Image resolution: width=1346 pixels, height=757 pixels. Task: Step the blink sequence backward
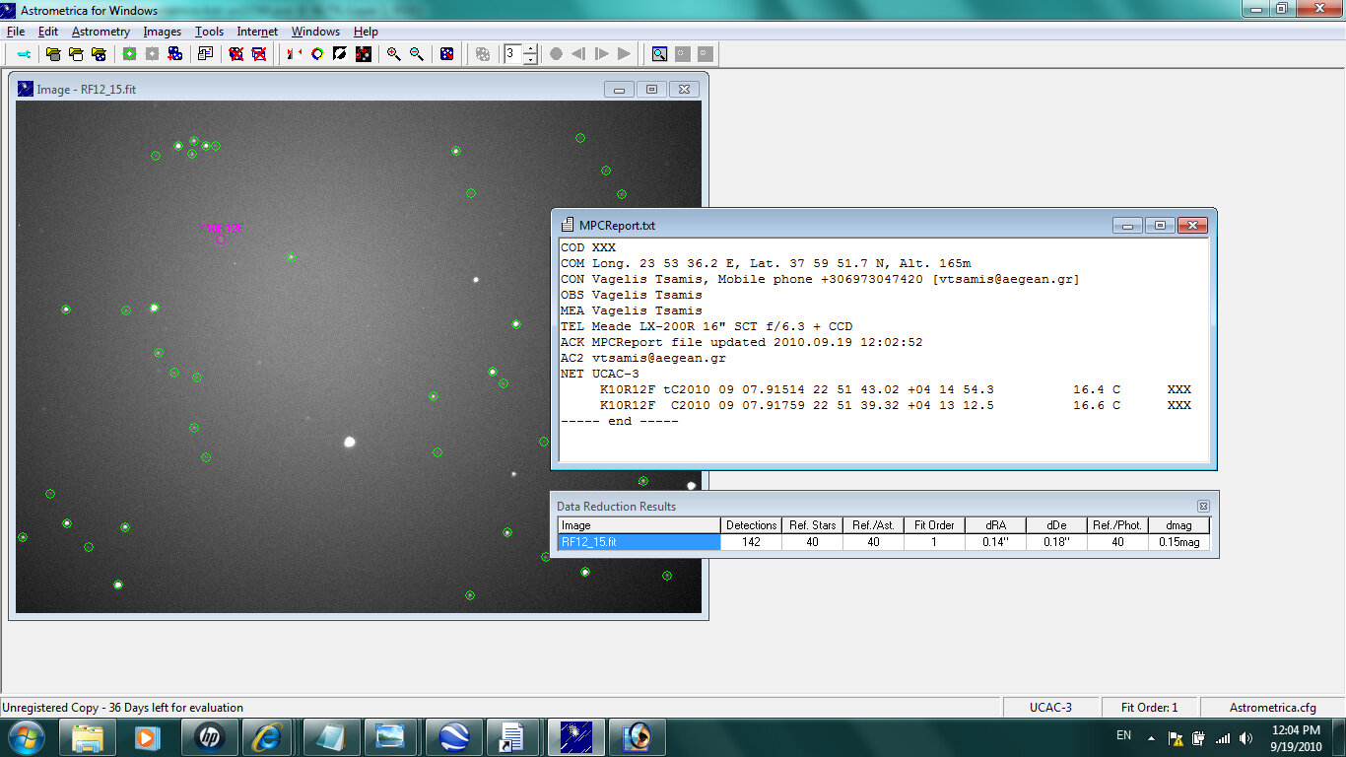578,54
